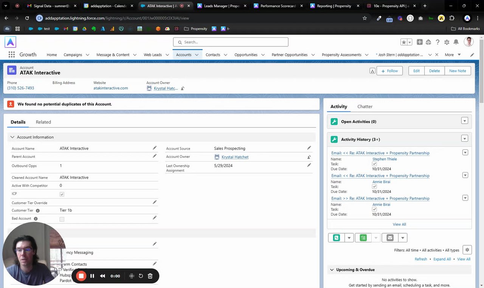
Task: Edit Customer Tier Override pencil icon
Action: [x=155, y=202]
